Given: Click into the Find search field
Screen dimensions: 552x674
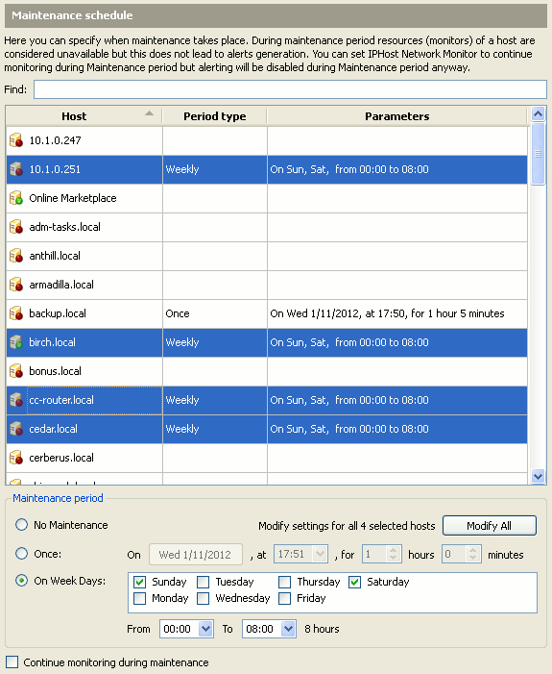Looking at the screenshot, I should click(290, 89).
